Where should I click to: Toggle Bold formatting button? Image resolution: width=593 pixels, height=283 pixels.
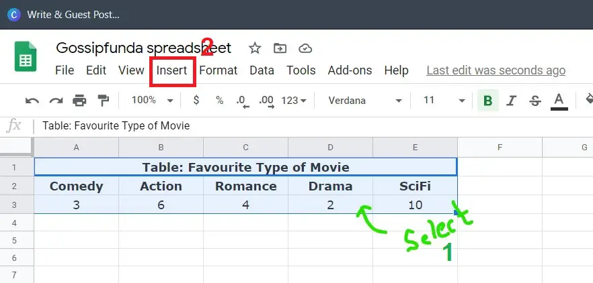pyautogui.click(x=488, y=101)
